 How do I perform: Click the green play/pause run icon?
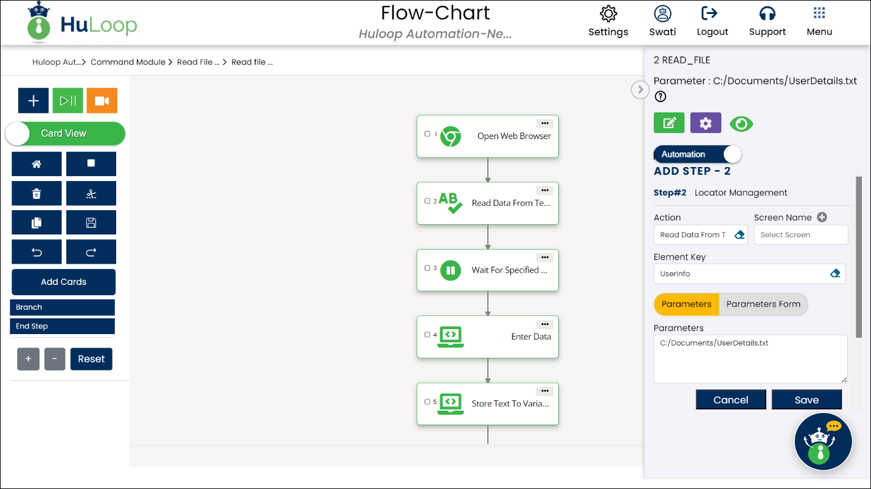68,101
